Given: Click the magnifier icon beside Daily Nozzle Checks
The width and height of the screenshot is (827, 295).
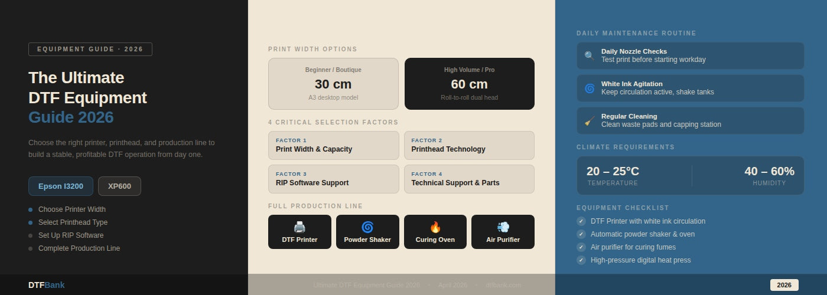Looking at the screenshot, I should pos(589,55).
